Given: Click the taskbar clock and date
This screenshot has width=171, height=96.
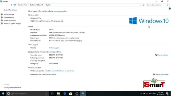Looking at the screenshot, I should pyautogui.click(x=160, y=94).
